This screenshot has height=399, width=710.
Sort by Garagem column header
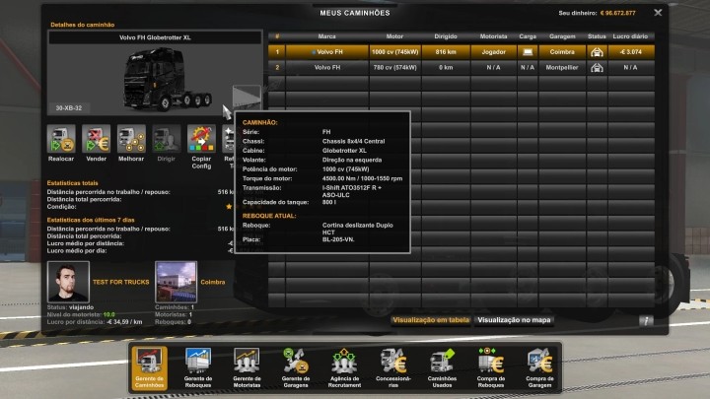[562, 36]
